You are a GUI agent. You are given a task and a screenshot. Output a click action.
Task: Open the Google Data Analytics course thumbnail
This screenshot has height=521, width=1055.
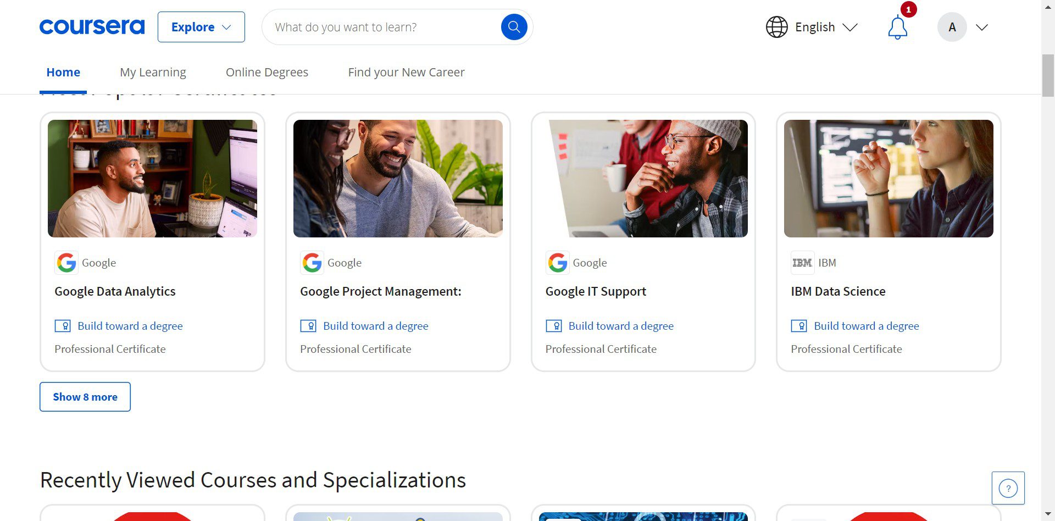(x=152, y=179)
